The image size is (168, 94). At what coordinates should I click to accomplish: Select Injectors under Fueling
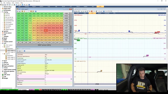click(8, 28)
